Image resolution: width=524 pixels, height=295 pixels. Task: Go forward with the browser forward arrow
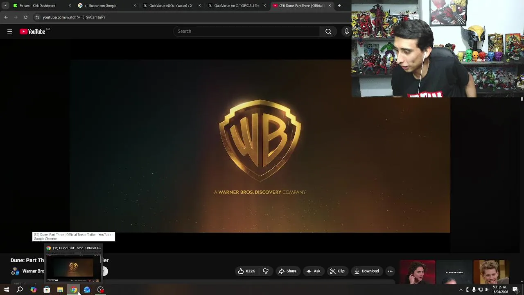16,17
